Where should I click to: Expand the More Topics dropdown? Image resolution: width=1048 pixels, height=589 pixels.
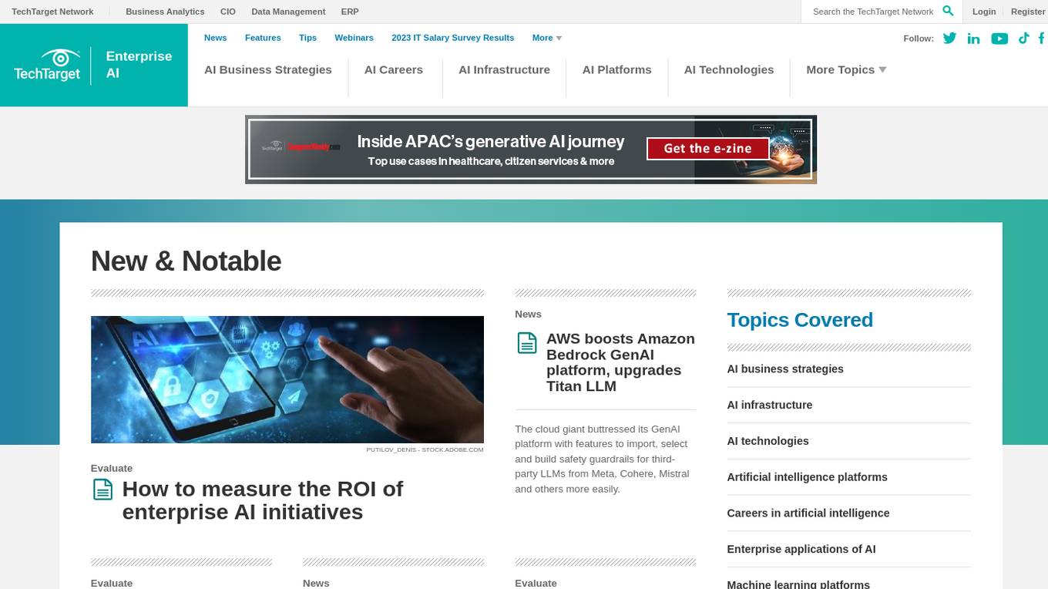coord(846,69)
